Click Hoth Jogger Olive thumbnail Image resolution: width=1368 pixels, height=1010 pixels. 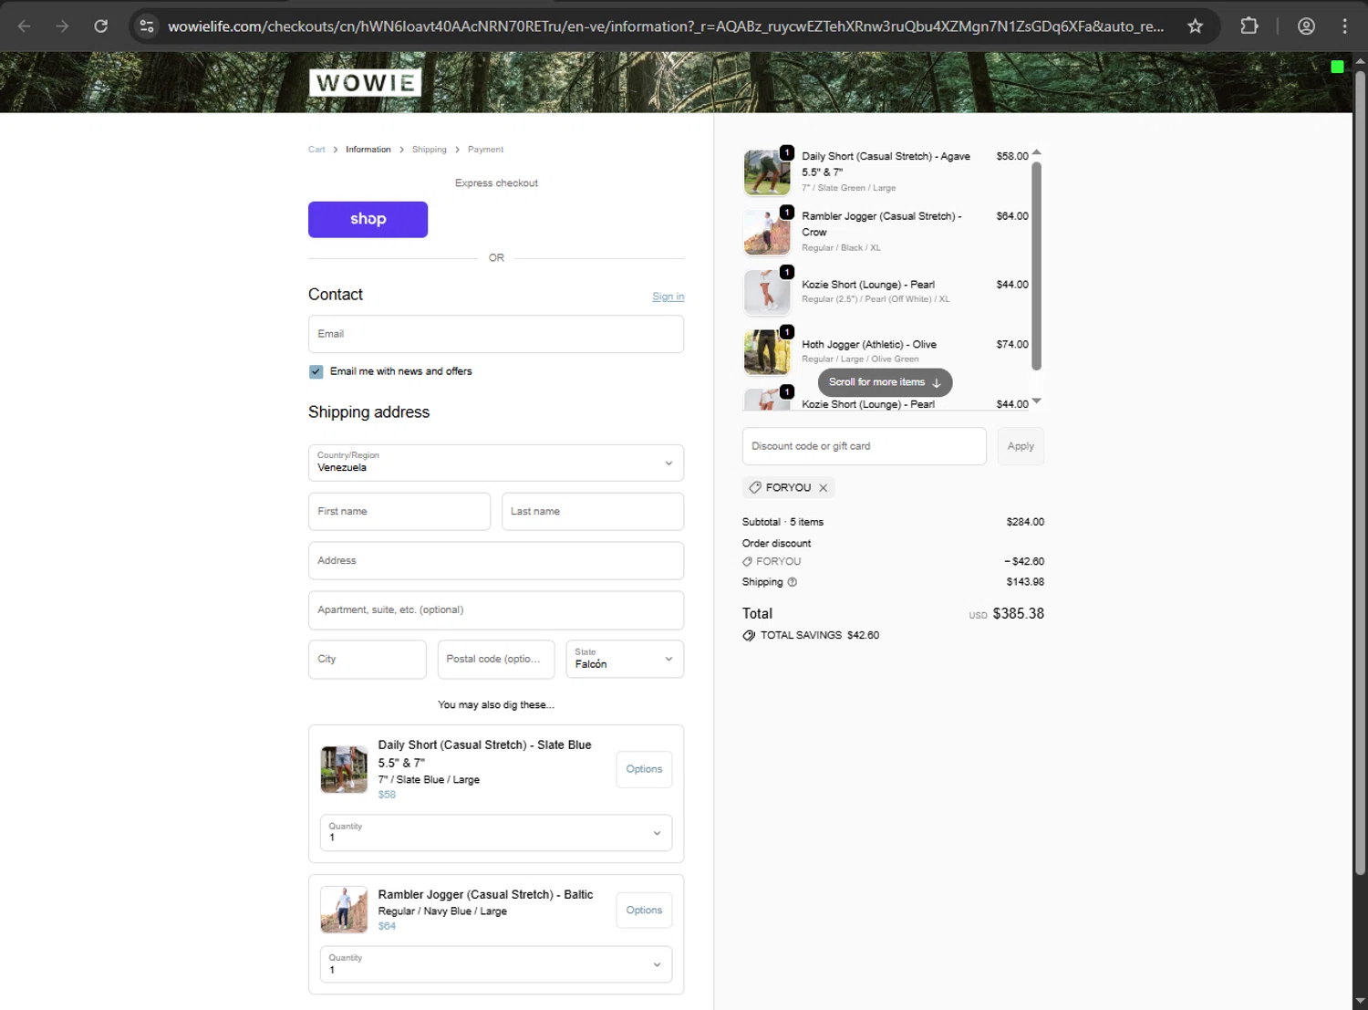pyautogui.click(x=767, y=352)
